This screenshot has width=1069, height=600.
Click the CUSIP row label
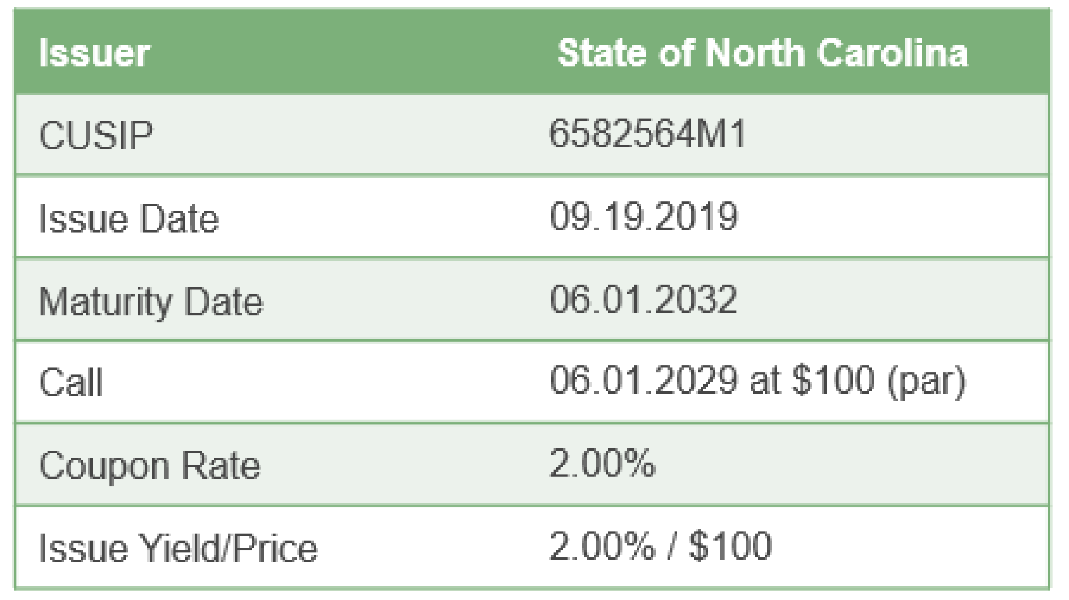click(x=96, y=135)
